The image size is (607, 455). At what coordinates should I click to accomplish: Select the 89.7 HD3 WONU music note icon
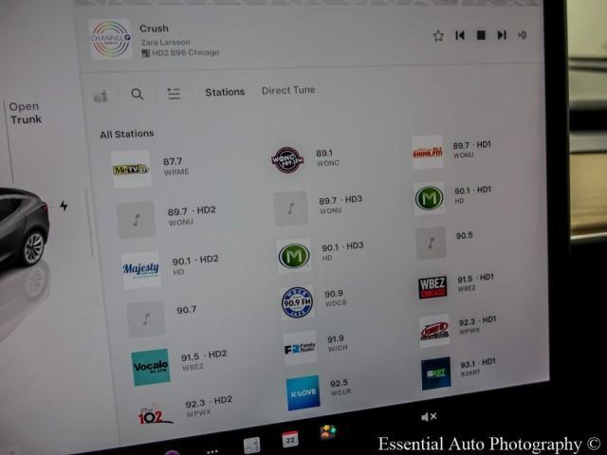[291, 209]
